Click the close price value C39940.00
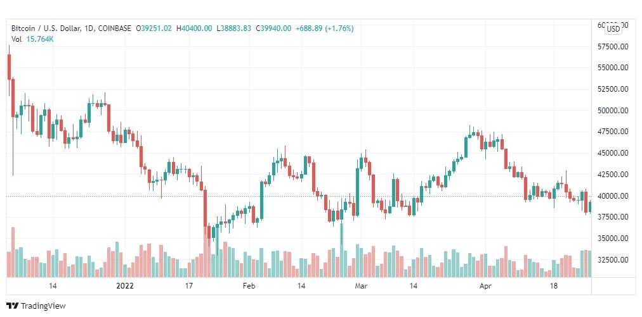Screen dimensions: 642x317 (x=273, y=28)
